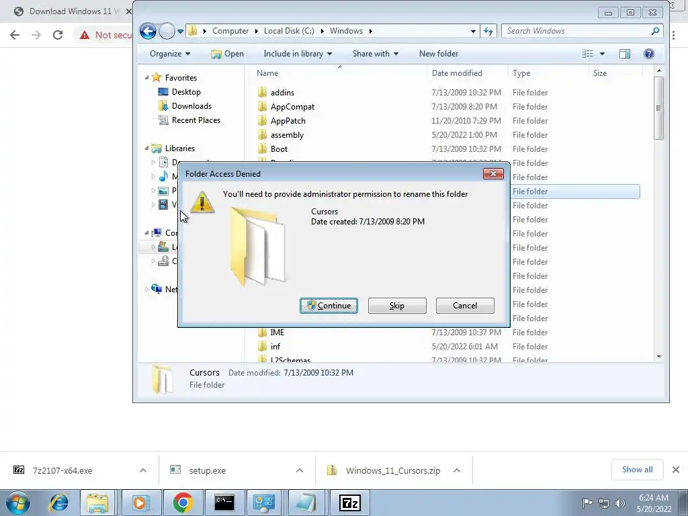Open Windows Media Player from taskbar

click(140, 503)
